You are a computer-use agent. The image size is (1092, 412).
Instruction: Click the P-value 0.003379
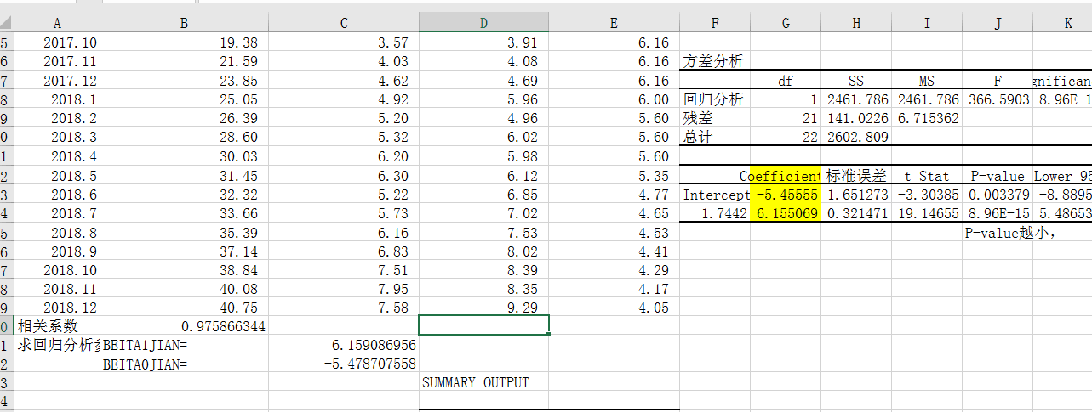tap(998, 195)
